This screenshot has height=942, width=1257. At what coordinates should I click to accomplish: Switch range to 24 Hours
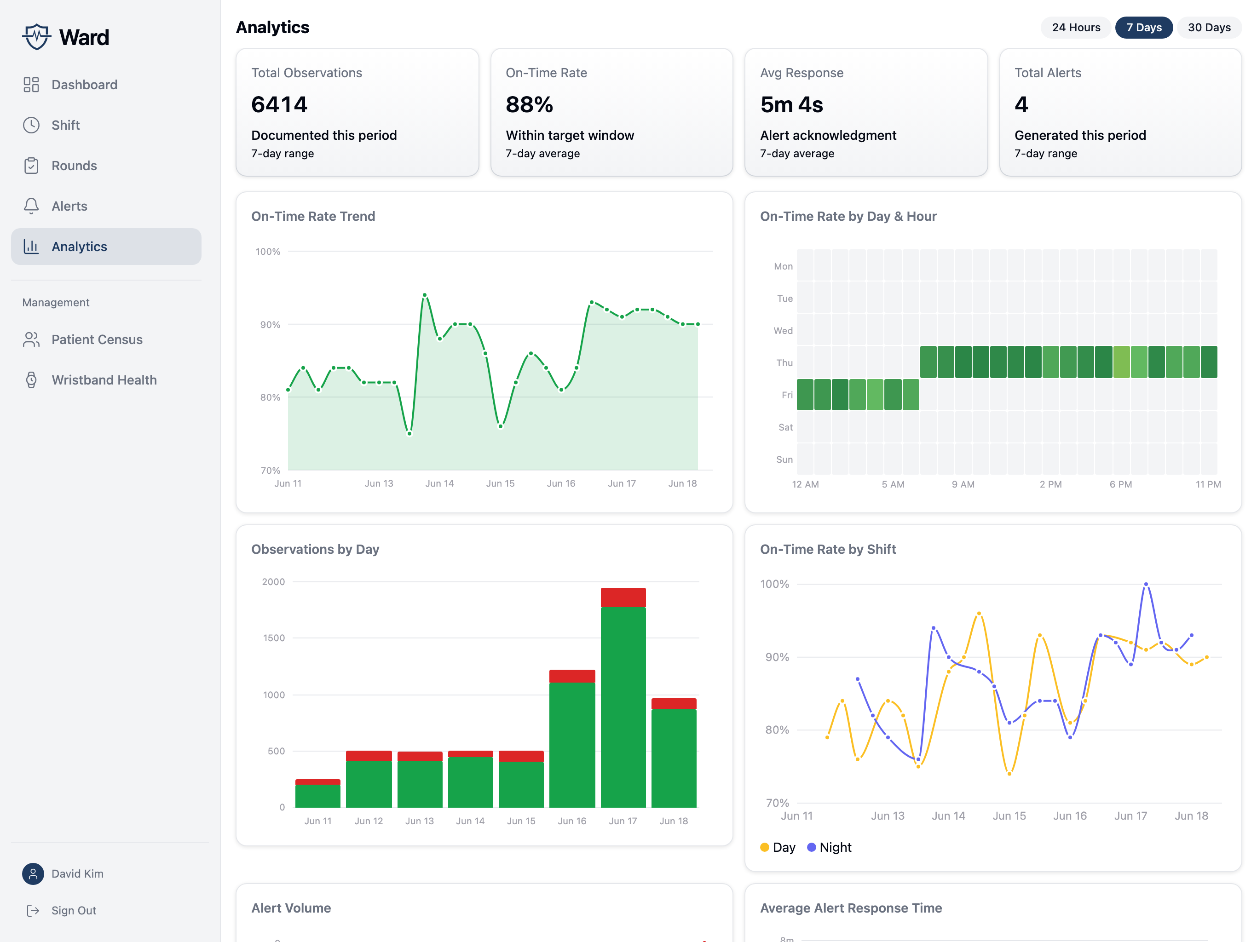coord(1076,27)
